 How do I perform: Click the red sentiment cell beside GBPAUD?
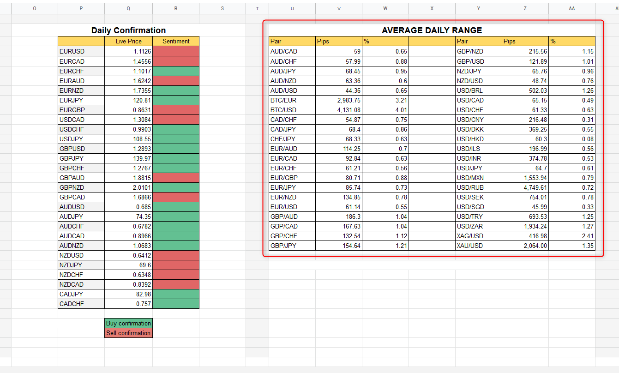[x=176, y=178]
